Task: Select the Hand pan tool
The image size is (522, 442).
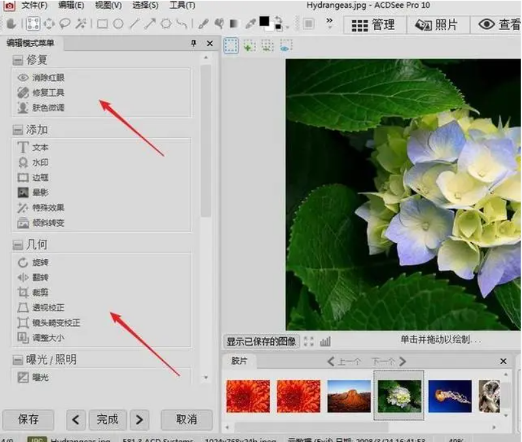Action: pos(12,24)
